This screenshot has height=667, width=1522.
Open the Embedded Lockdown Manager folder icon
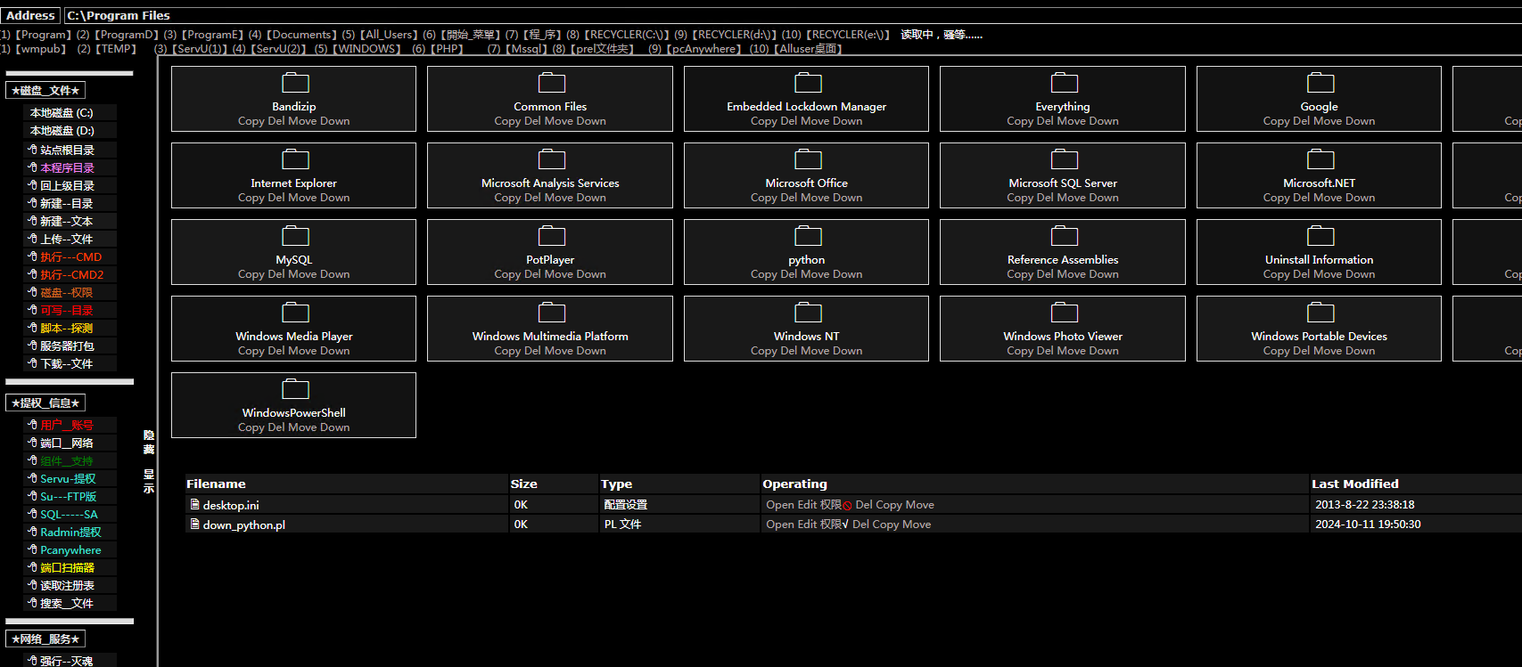coord(808,84)
